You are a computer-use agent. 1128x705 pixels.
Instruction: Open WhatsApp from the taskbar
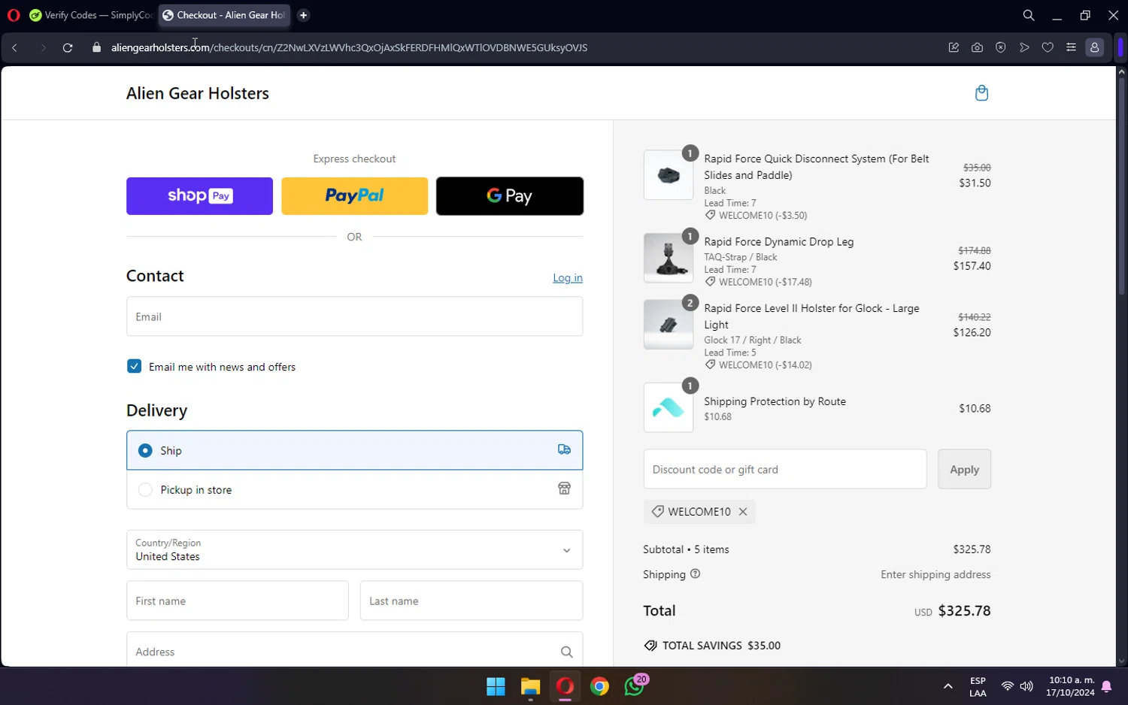tap(634, 685)
